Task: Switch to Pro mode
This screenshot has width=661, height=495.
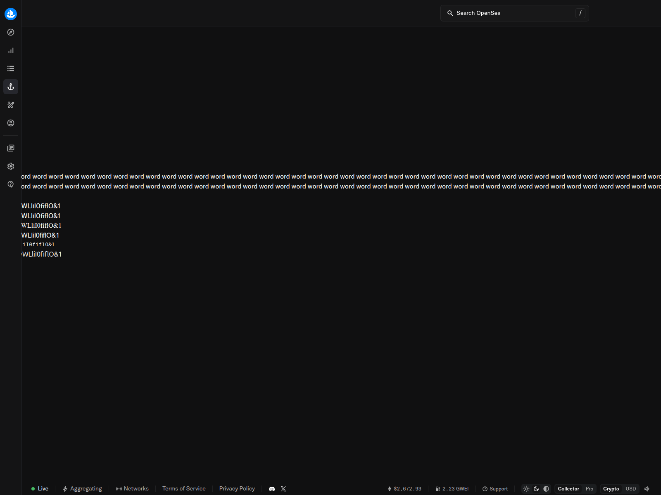Action: (589, 489)
